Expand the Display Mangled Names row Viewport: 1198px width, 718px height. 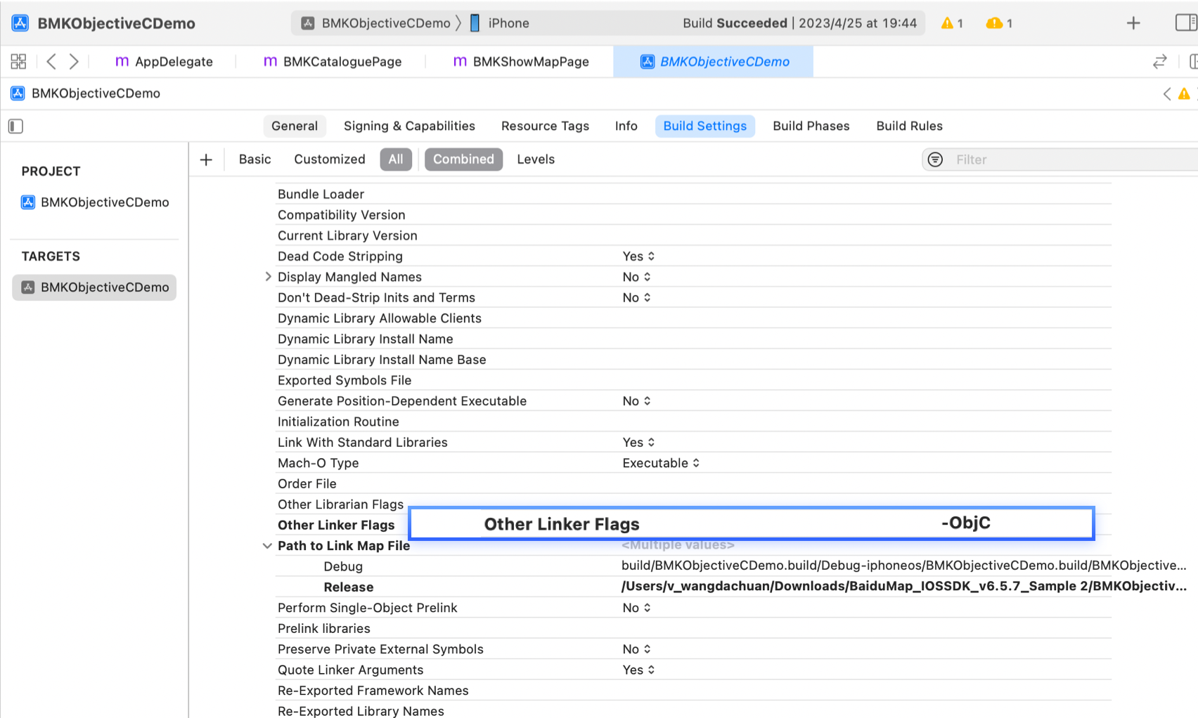pyautogui.click(x=268, y=277)
